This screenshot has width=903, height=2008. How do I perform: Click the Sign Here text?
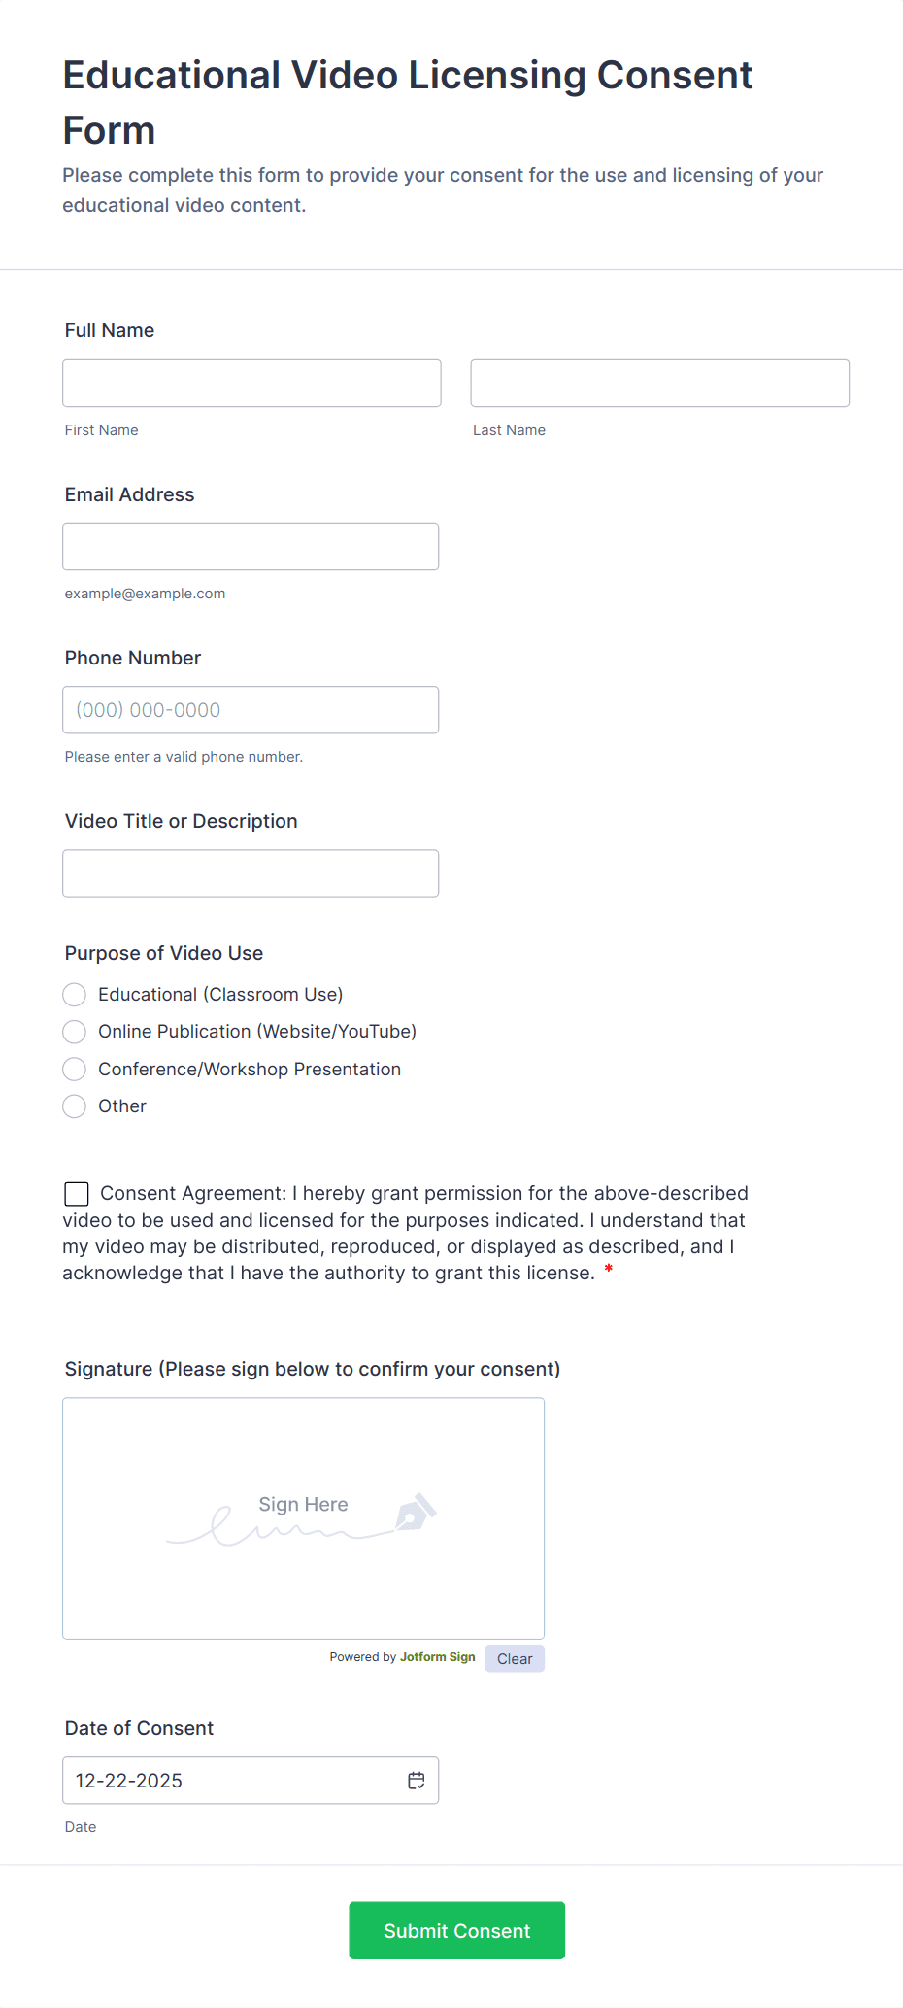tap(302, 1504)
